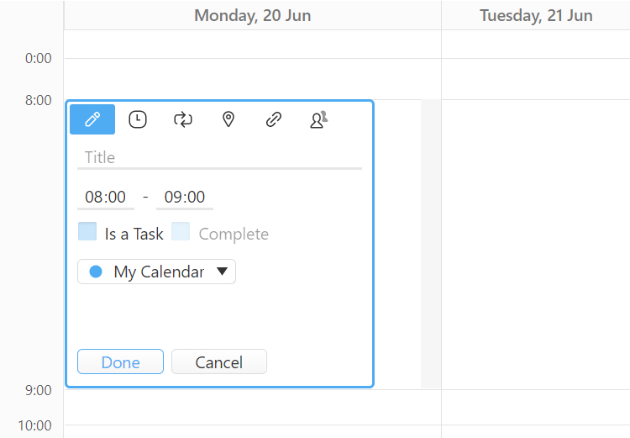
Task: Open the clock time settings tab
Action: pyautogui.click(x=138, y=119)
